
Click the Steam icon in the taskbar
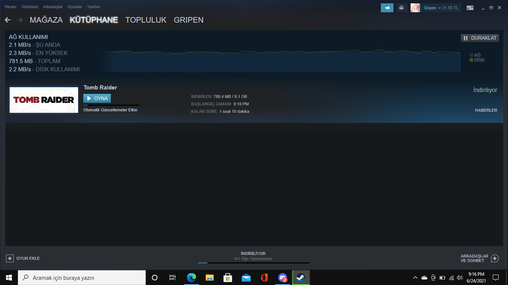tap(301, 278)
